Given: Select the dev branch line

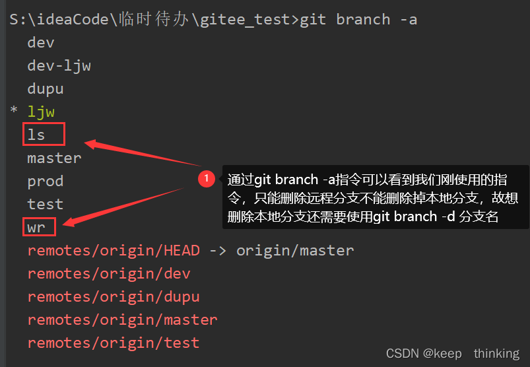Looking at the screenshot, I should 40,43.
